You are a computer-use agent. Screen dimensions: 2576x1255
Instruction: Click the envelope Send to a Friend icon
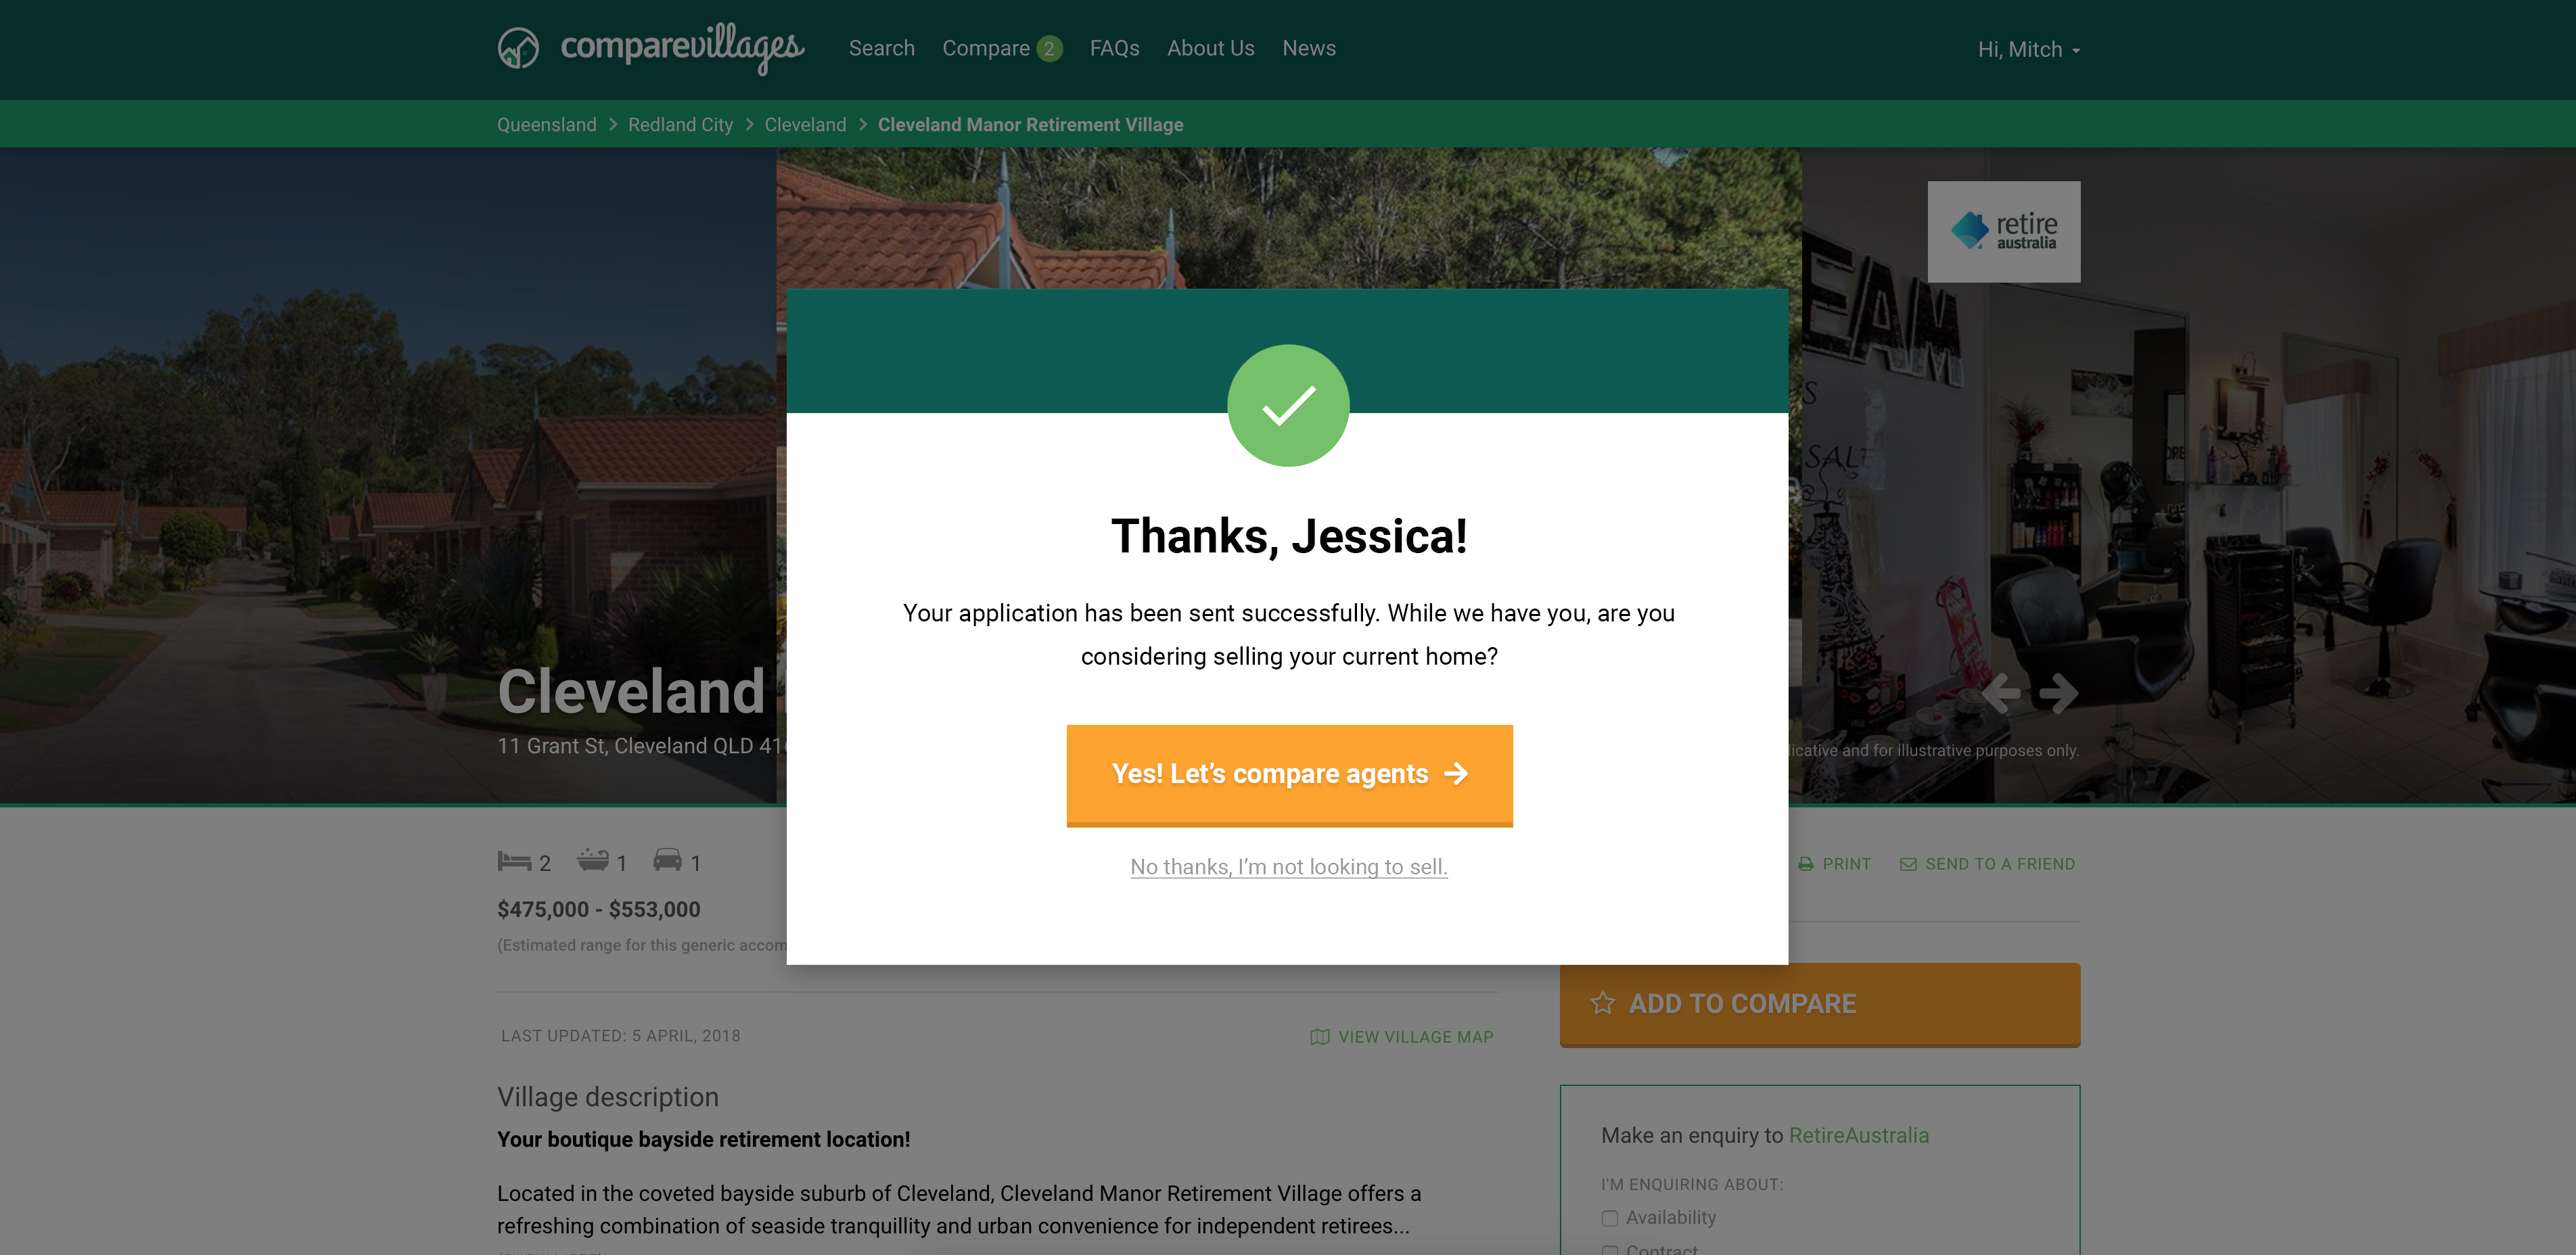pyautogui.click(x=1908, y=864)
